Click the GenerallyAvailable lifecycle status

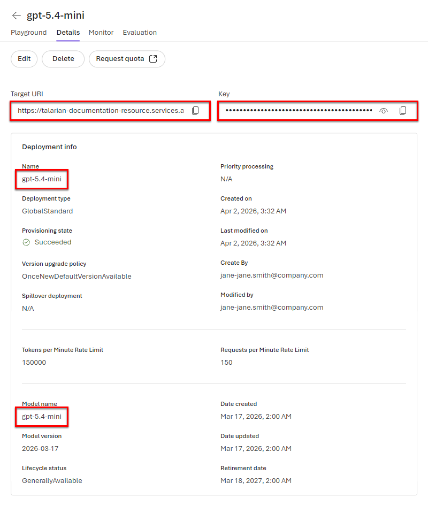[52, 480]
